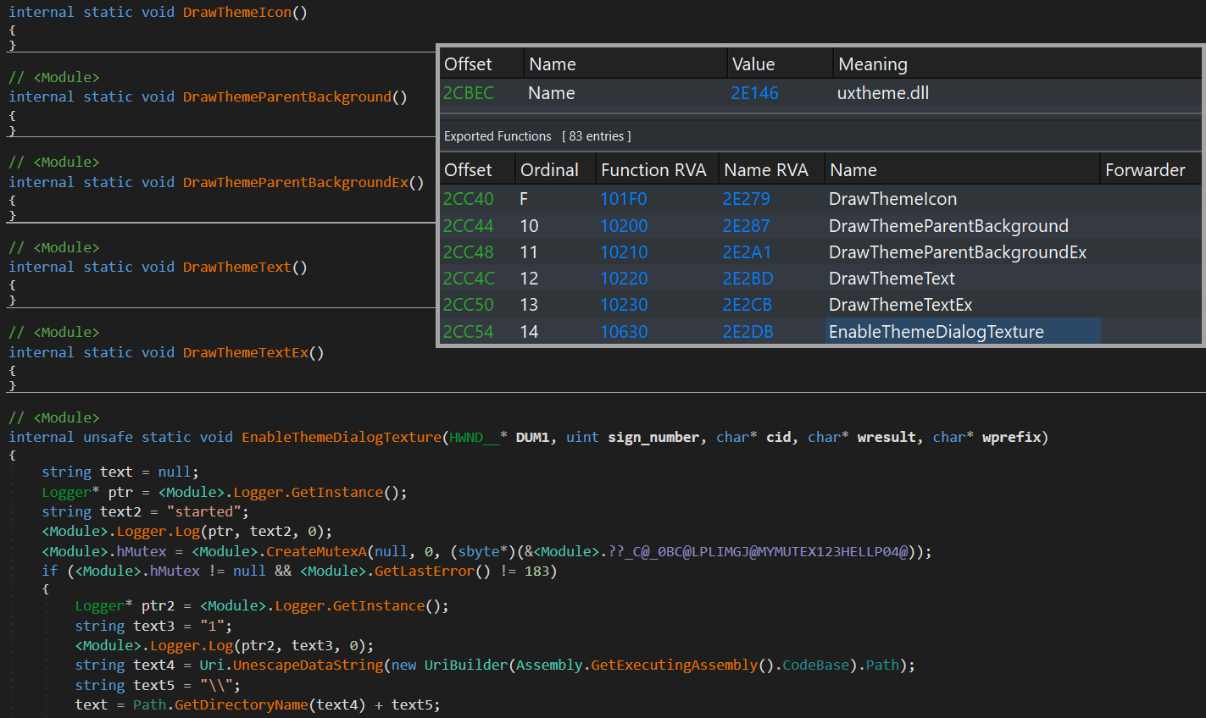The image size is (1206, 718).
Task: Click the text5 variable declaration
Action: point(153,685)
